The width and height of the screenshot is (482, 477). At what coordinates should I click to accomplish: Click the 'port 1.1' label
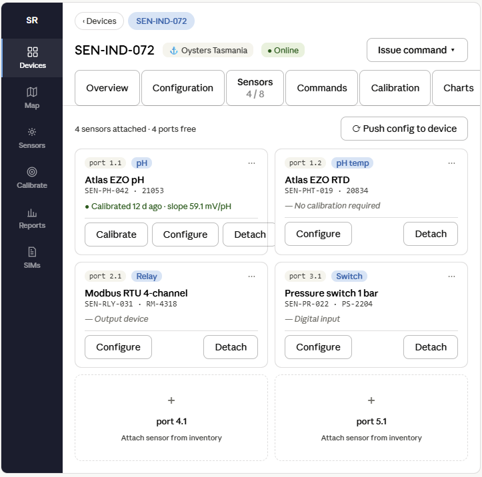[x=105, y=163]
